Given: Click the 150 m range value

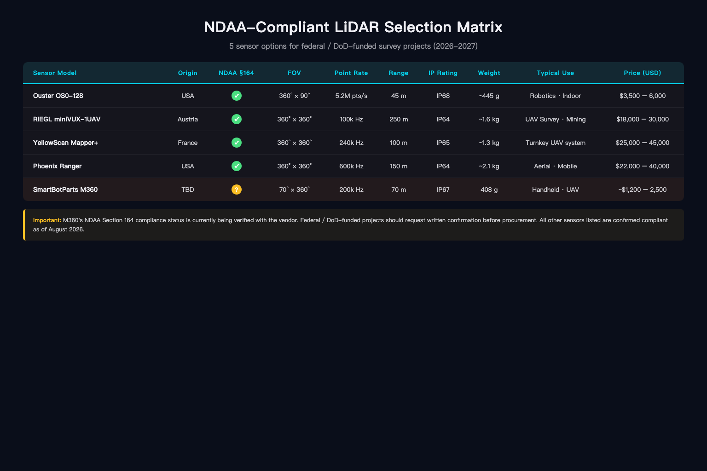Looking at the screenshot, I should click(x=399, y=166).
